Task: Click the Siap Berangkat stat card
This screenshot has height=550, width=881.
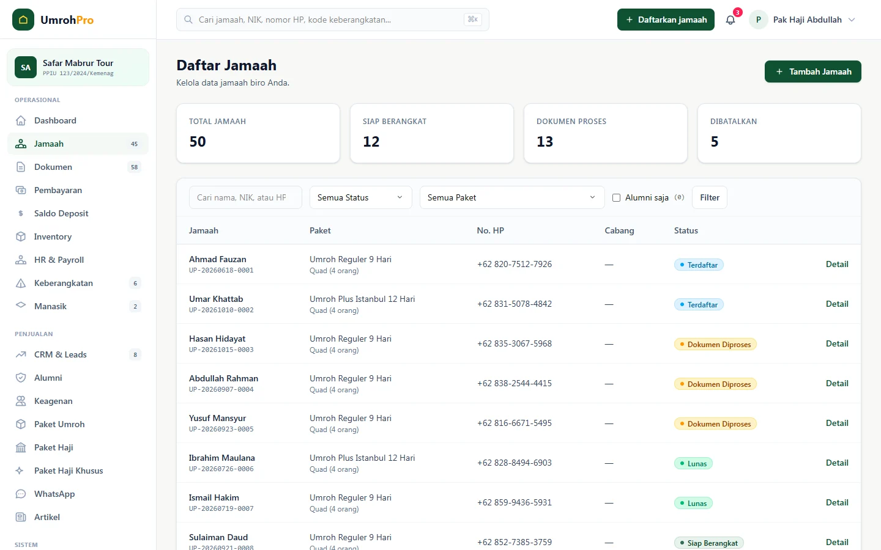Action: pyautogui.click(x=432, y=133)
